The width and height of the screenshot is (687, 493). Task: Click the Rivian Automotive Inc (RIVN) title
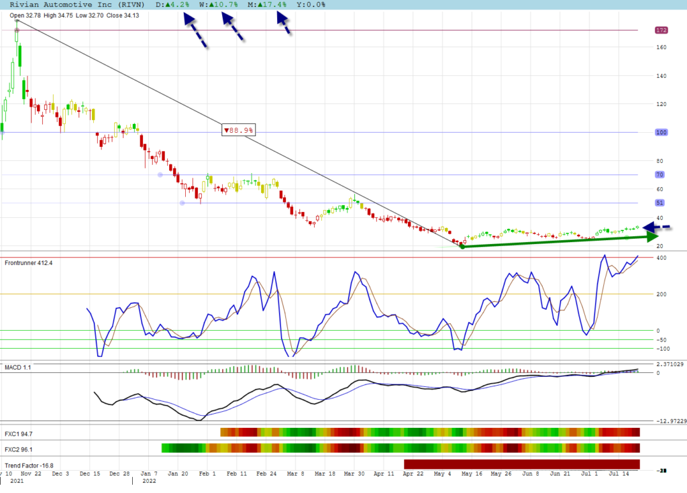77,5
